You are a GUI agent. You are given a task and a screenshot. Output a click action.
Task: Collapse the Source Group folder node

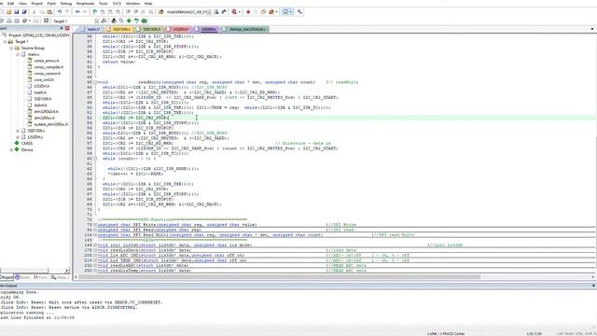coord(11,48)
